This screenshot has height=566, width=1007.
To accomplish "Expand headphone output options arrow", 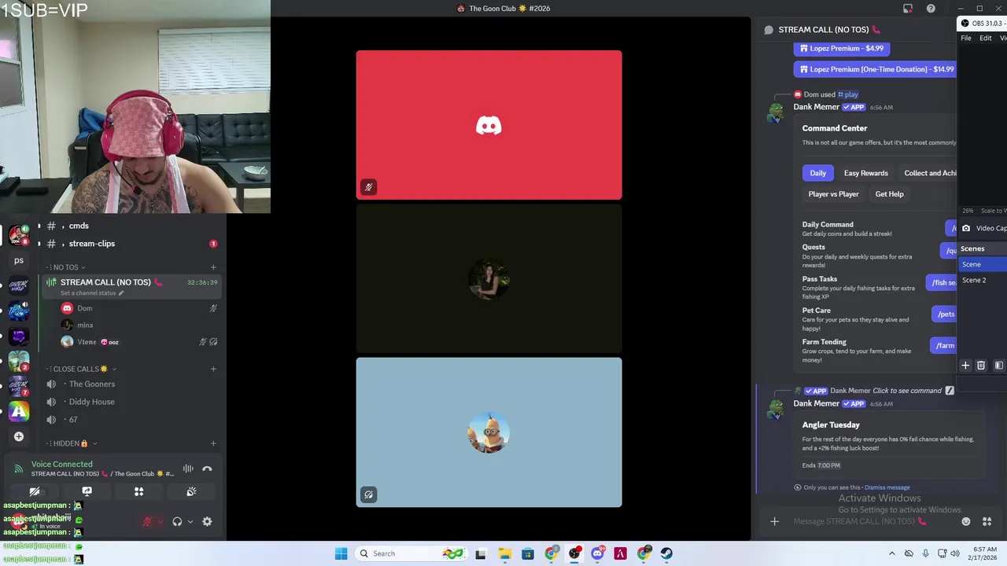I will [x=190, y=521].
